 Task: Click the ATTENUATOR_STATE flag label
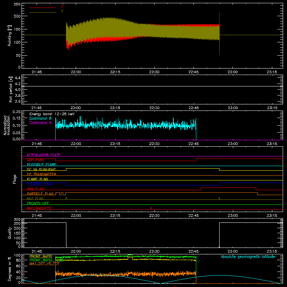tap(43, 155)
